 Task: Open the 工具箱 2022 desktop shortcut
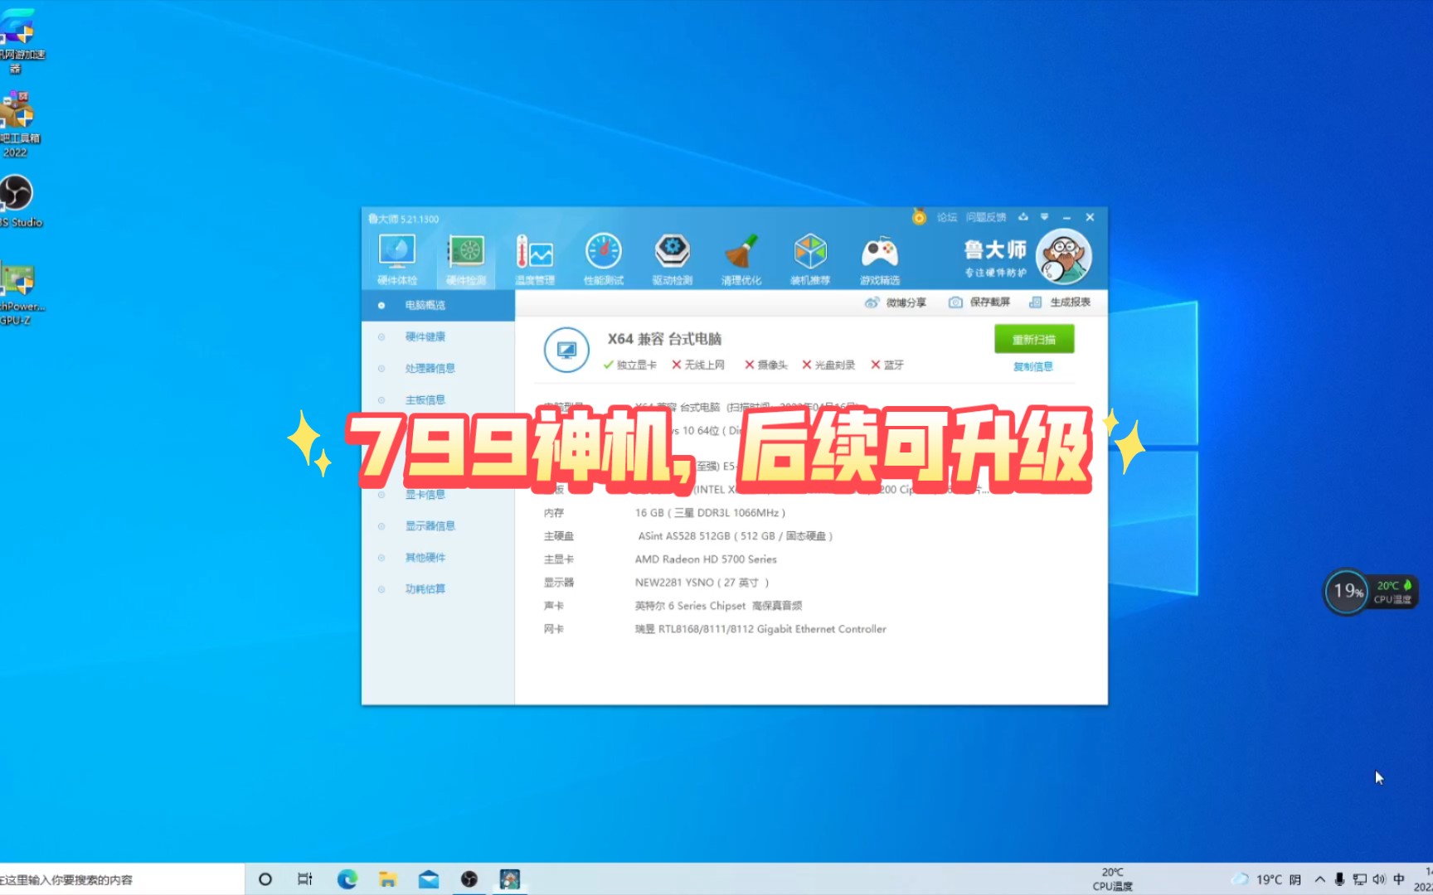(18, 124)
